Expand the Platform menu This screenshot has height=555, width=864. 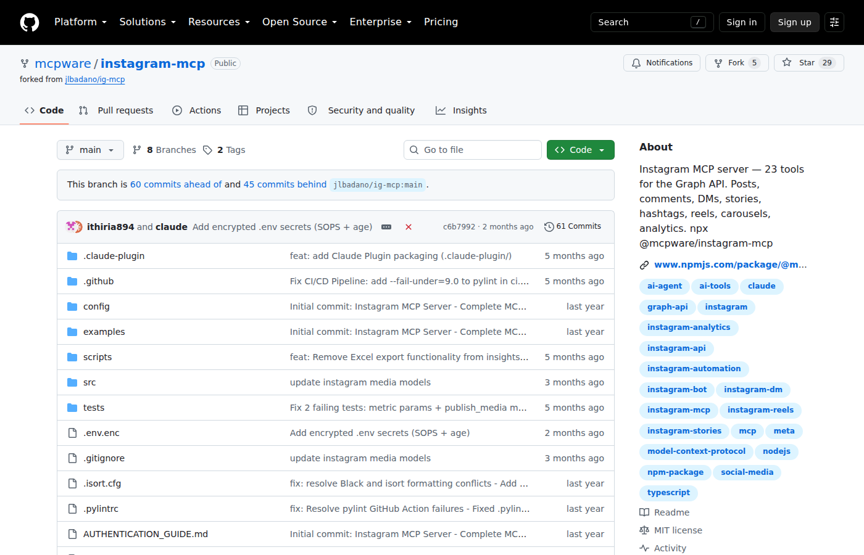[80, 22]
